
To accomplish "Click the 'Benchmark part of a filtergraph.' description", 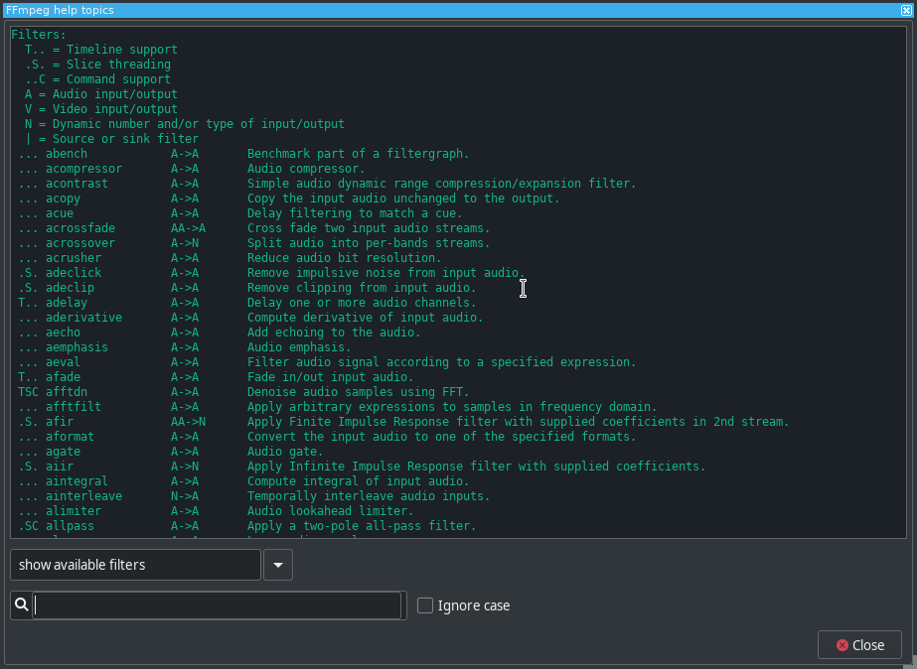I will tap(359, 154).
